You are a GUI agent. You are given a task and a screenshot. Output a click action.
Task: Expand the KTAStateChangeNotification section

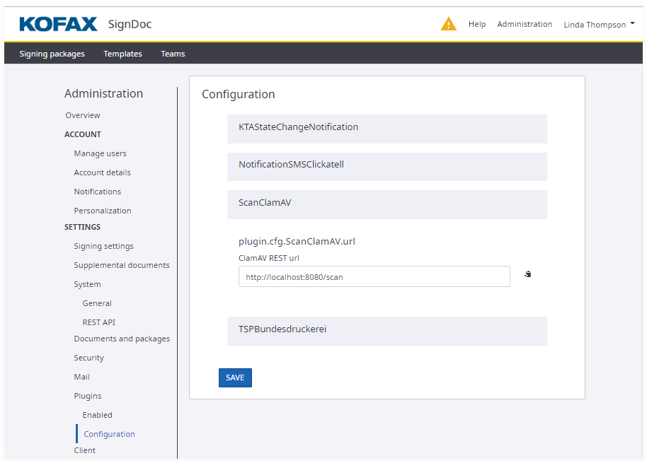(387, 127)
